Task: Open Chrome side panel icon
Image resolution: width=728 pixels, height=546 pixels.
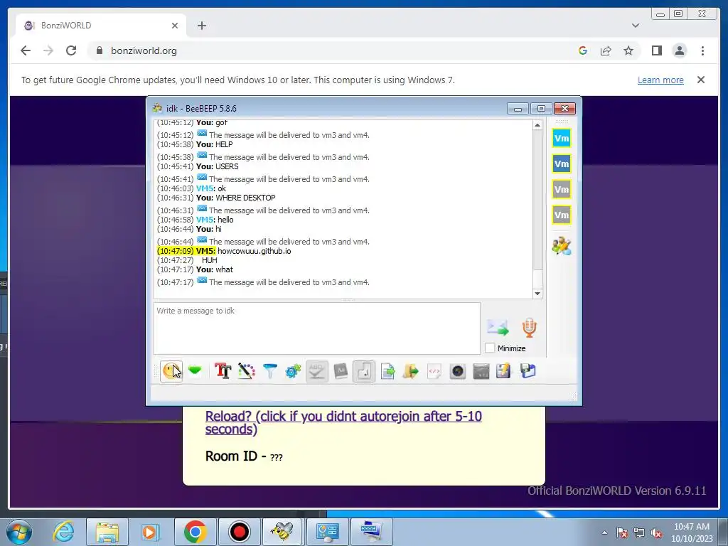Action: tap(656, 50)
